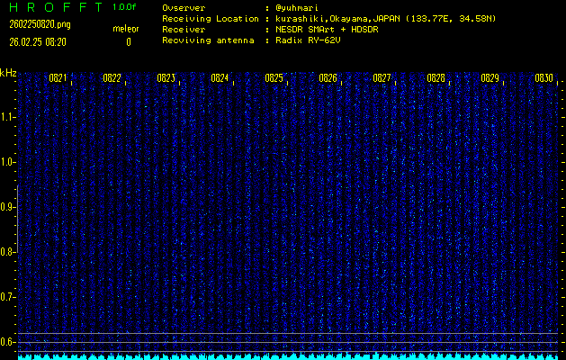This screenshot has width=566, height=360.
Task: Click the 0.6 kHz frequency tick
Action: pyautogui.click(x=8, y=342)
